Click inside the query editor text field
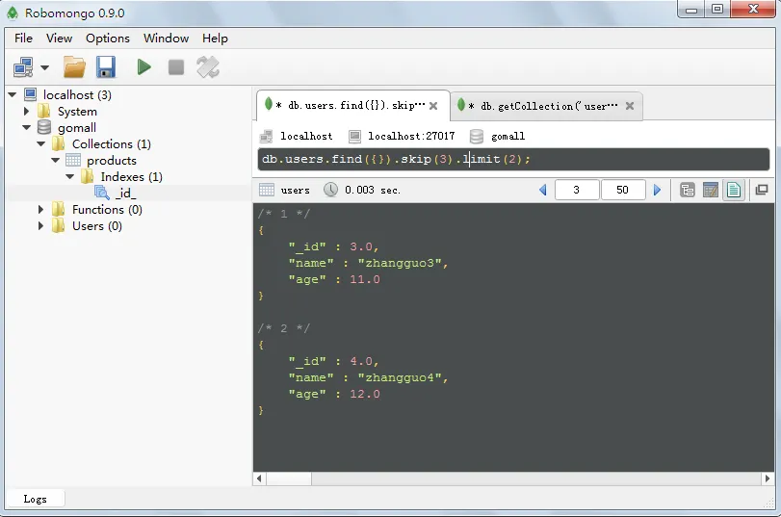Image resolution: width=781 pixels, height=517 pixels. pos(513,160)
